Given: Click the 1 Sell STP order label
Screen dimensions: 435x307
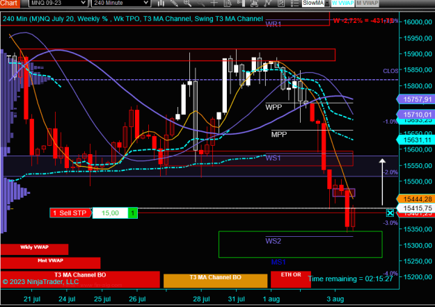Looking at the screenshot, I should (x=70, y=213).
